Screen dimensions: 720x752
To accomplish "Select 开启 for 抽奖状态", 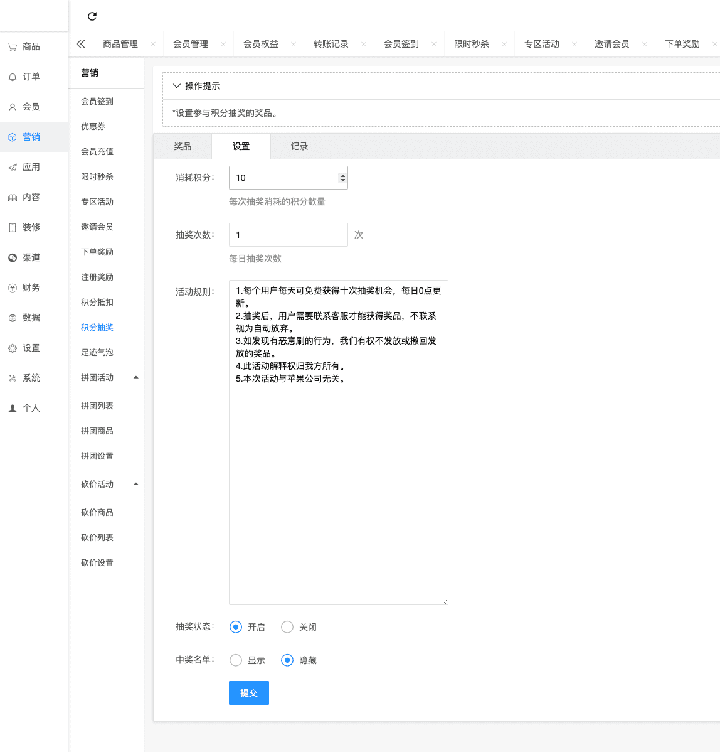I will tap(236, 627).
